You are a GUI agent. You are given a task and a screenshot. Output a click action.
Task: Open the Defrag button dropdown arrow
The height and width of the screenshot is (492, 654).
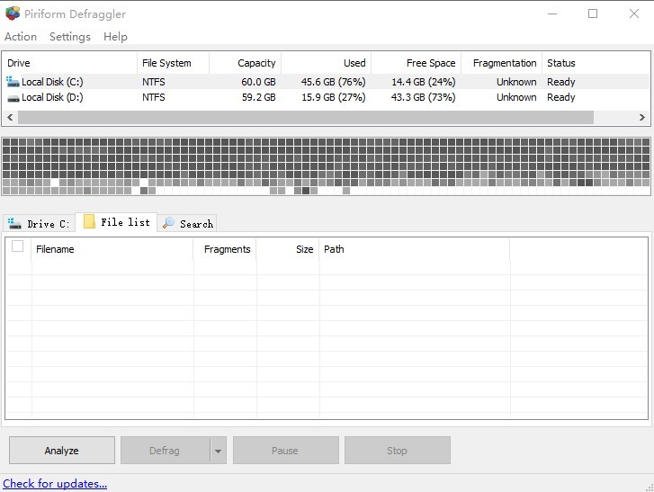pos(218,451)
